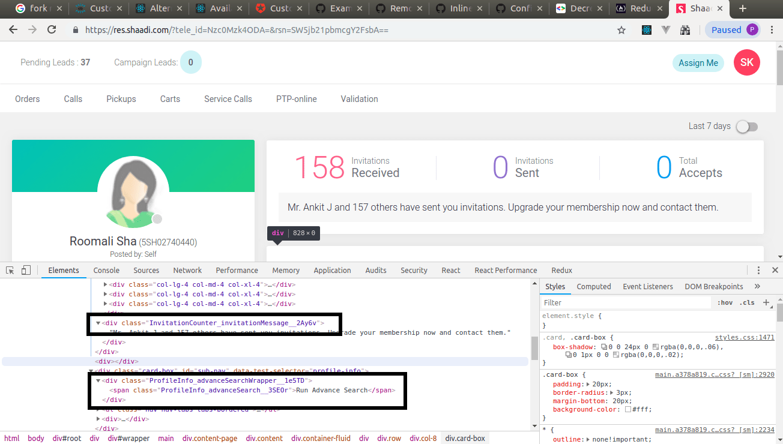Click the browser back arrow

point(13,29)
